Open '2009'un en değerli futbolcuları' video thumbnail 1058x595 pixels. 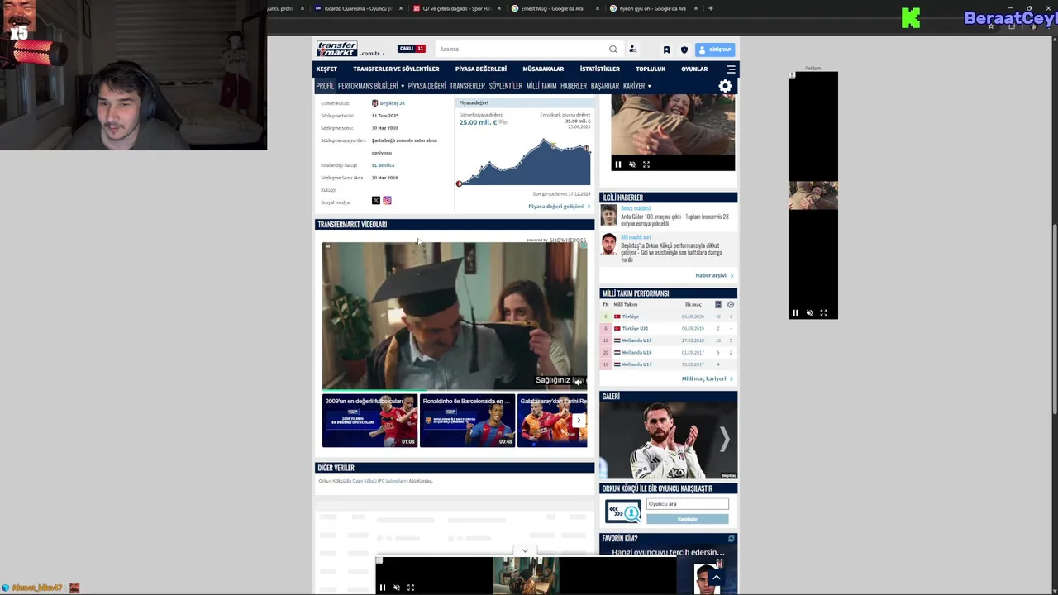coord(369,421)
